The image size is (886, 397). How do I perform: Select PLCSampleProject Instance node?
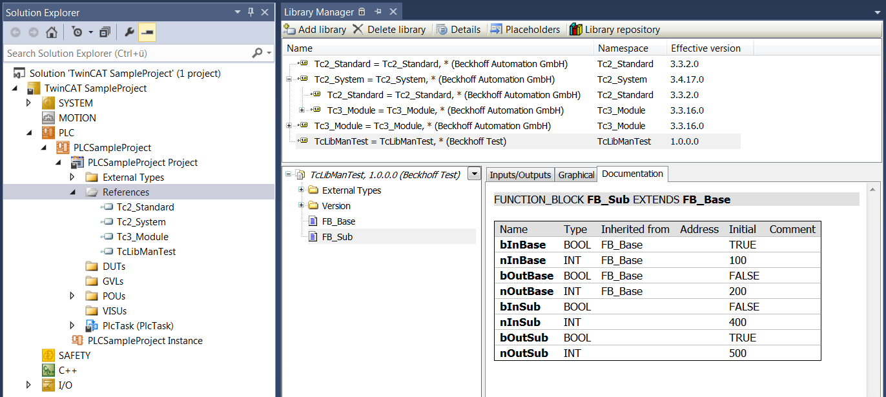145,341
